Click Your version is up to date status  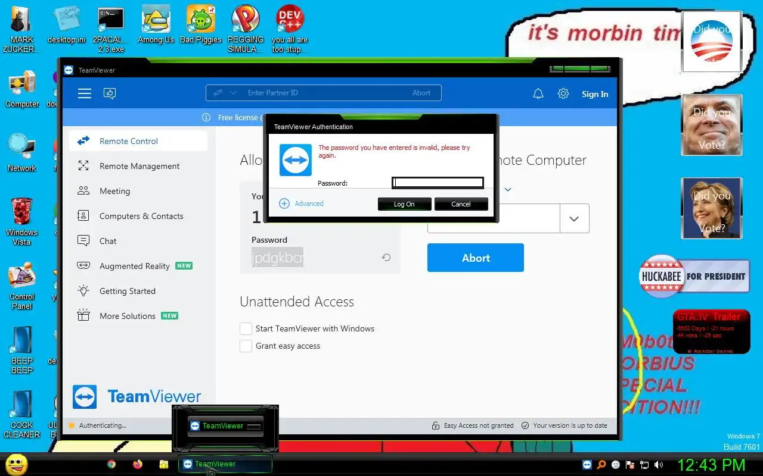pos(564,425)
